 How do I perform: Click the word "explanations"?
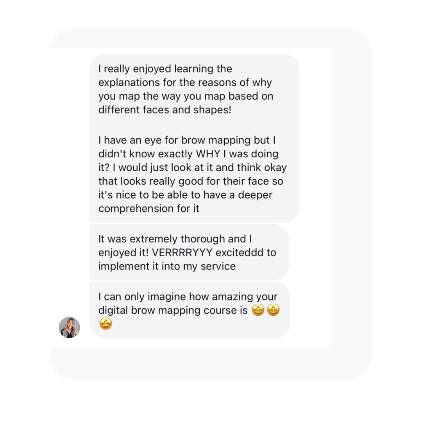pos(129,82)
